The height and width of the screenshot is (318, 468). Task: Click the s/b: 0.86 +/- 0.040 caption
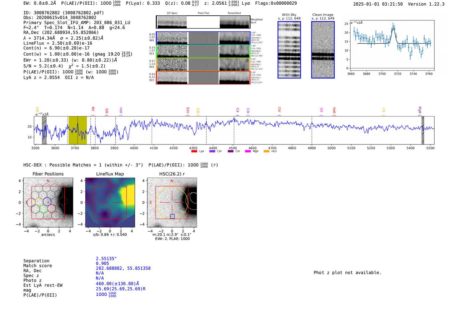pos(110,235)
